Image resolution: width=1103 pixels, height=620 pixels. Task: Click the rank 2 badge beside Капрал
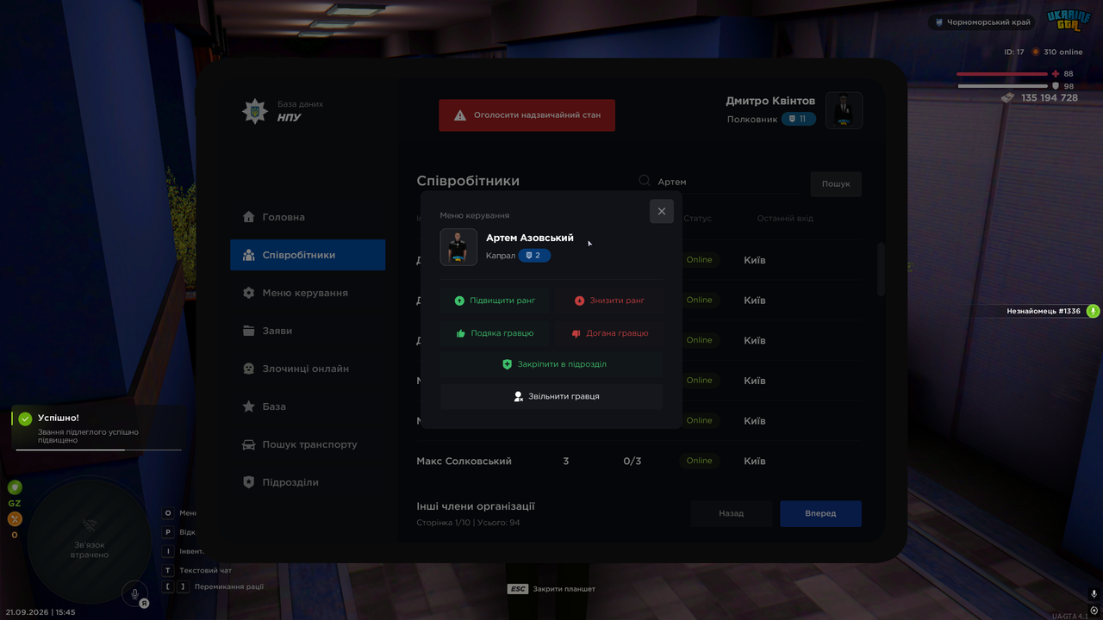coord(534,256)
